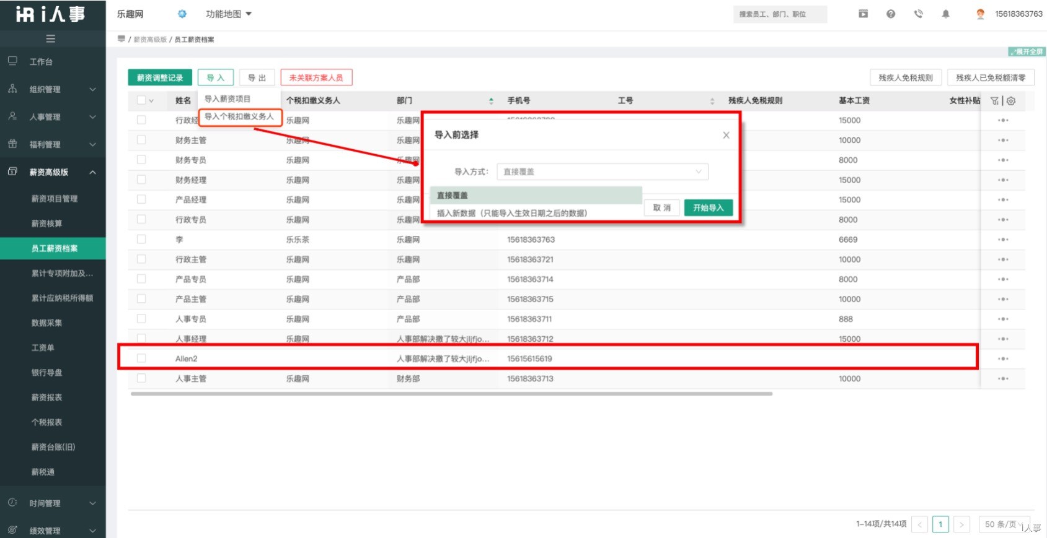
Task: Expand the 导入方式 dropdown
Action: click(x=602, y=171)
